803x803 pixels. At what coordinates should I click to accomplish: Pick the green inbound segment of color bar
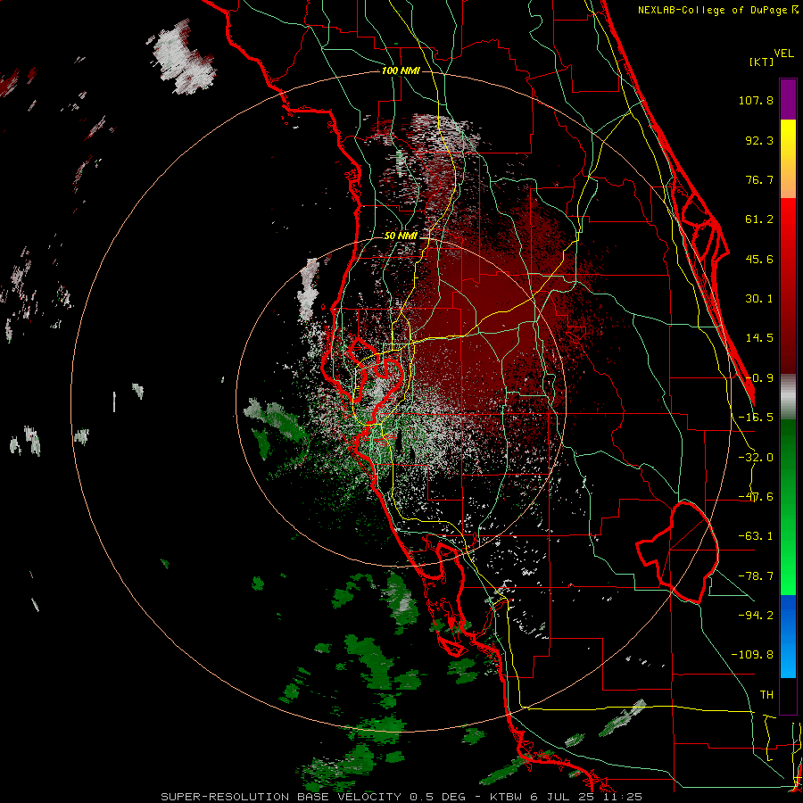tap(788, 507)
